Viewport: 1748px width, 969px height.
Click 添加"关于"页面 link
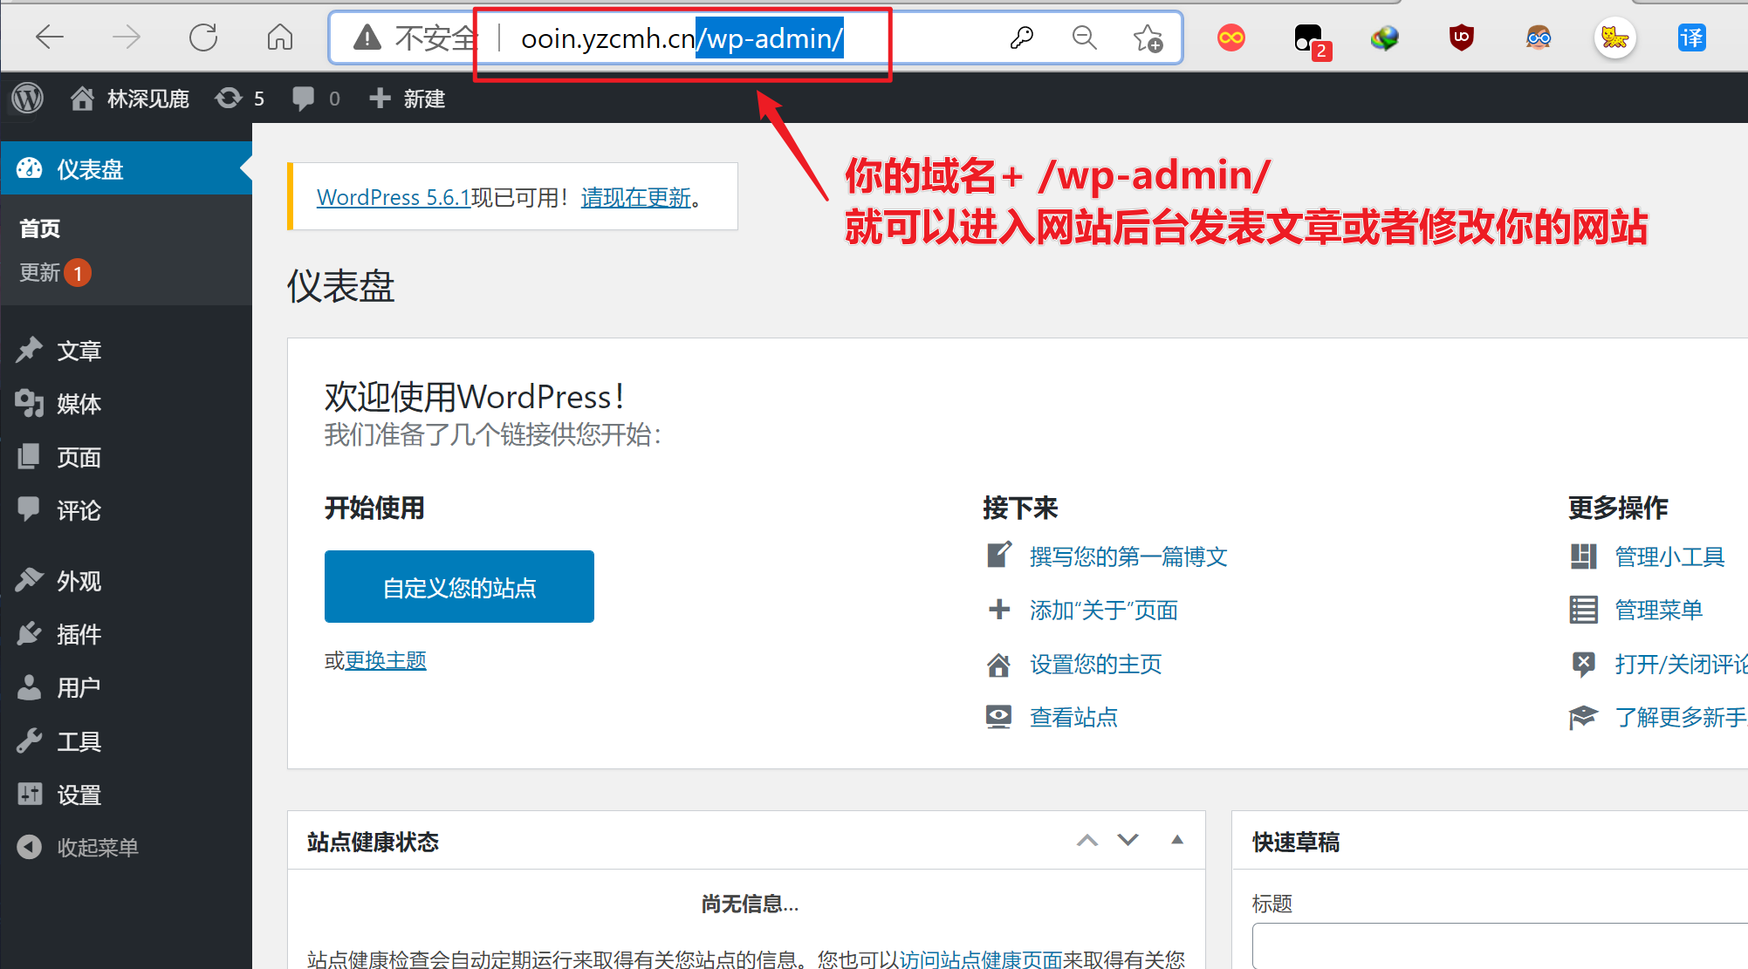(x=1104, y=610)
